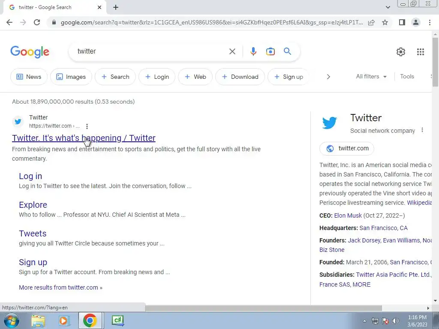Add the Sign up filter chip
The image size is (439, 329).
[x=289, y=77]
